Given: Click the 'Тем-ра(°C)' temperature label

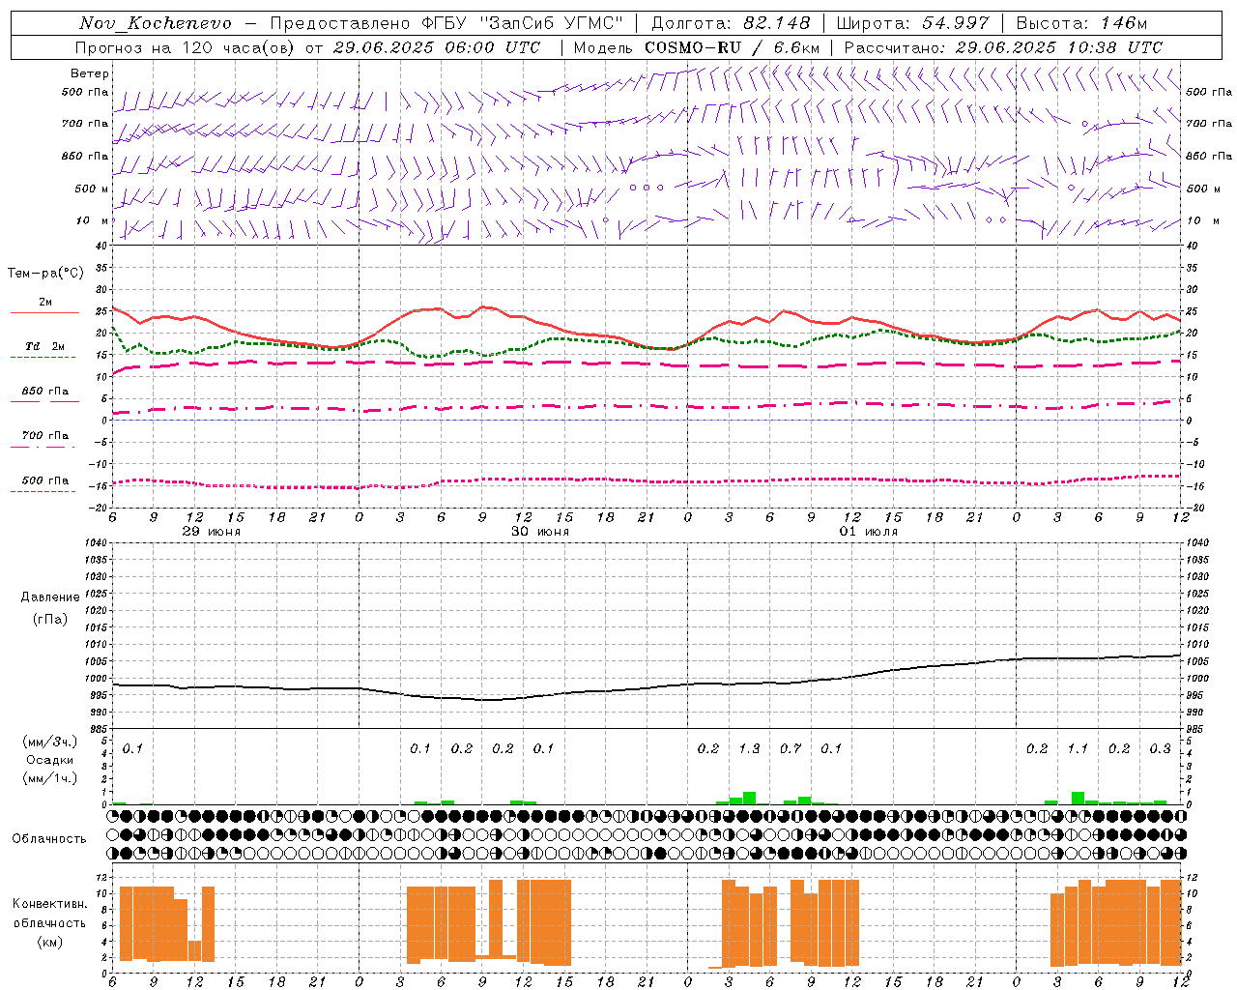Looking at the screenshot, I should pos(45,274).
